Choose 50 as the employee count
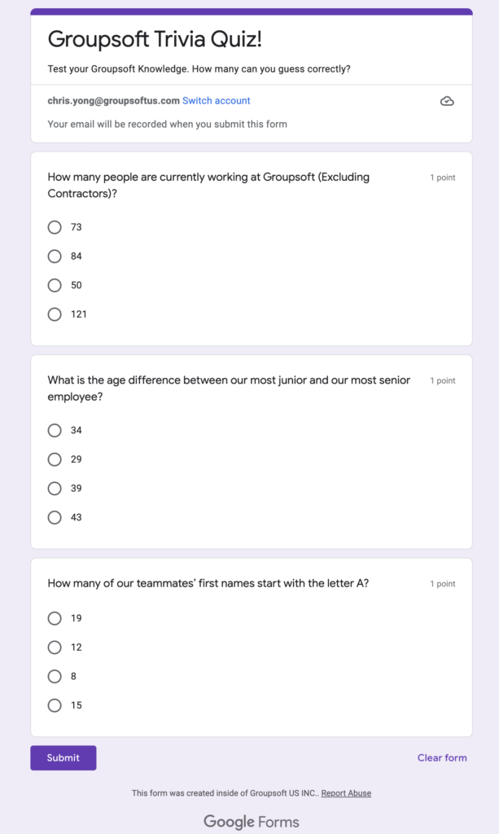 pos(55,285)
